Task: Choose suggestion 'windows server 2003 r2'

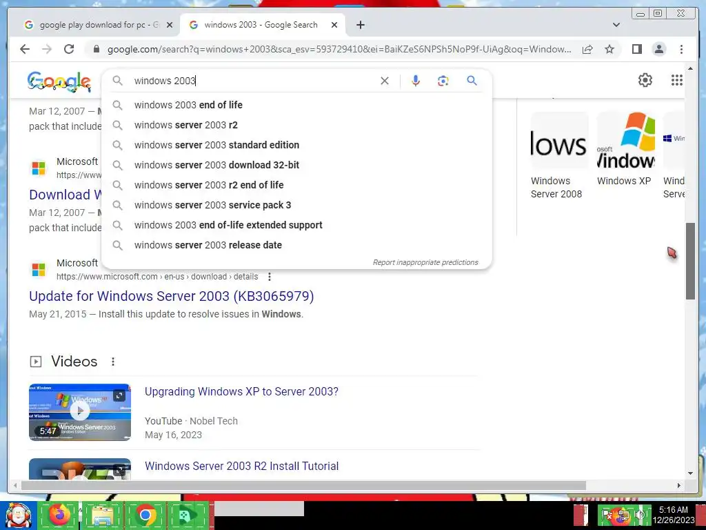Action: coord(296,125)
